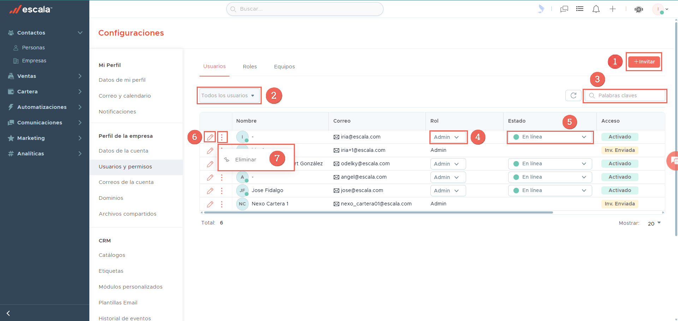Image resolution: width=678 pixels, height=321 pixels.
Task: Edit the Jose Fidalgo user
Action: pos(210,191)
